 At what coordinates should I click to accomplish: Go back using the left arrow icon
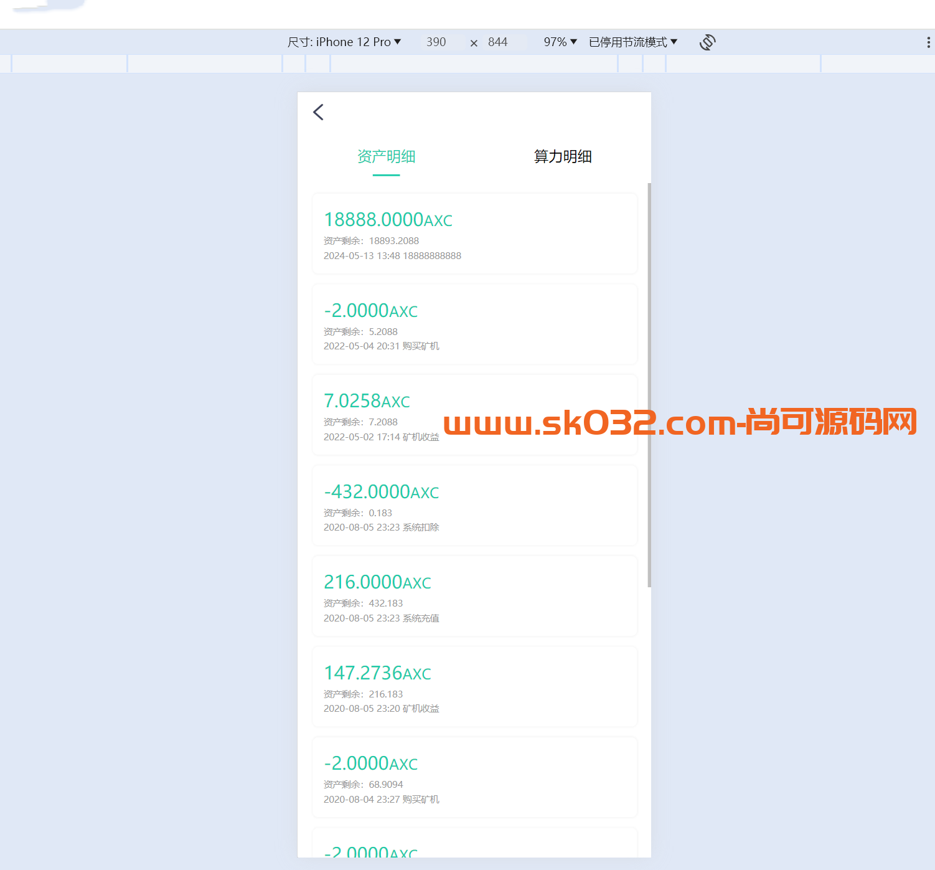(x=318, y=112)
